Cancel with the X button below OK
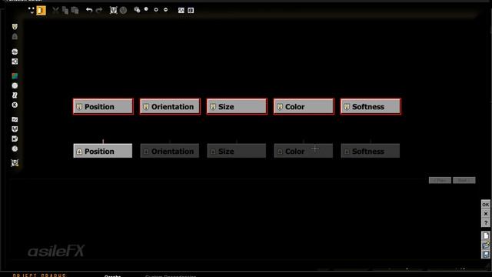492x277 pixels. pyautogui.click(x=485, y=214)
